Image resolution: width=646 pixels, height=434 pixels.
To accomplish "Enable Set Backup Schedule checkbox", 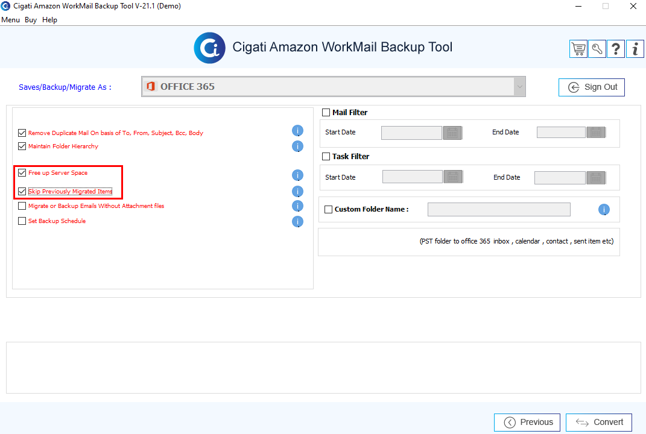I will click(x=22, y=221).
